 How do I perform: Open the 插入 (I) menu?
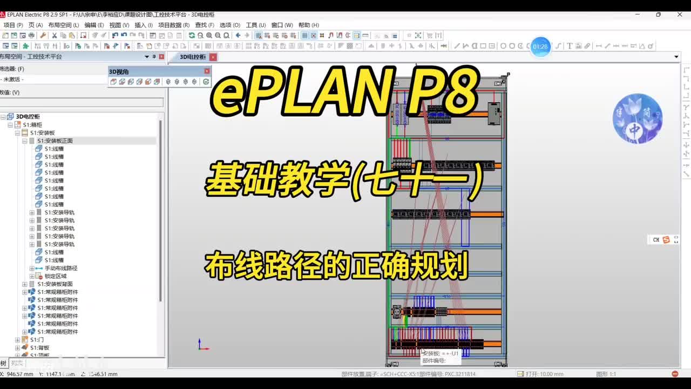[x=144, y=25]
